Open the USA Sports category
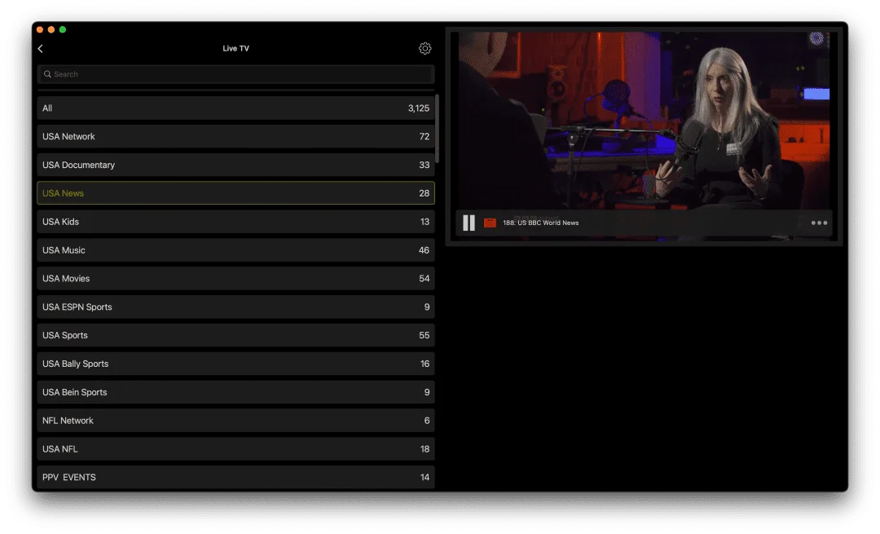Viewport: 880px width, 534px height. (235, 335)
